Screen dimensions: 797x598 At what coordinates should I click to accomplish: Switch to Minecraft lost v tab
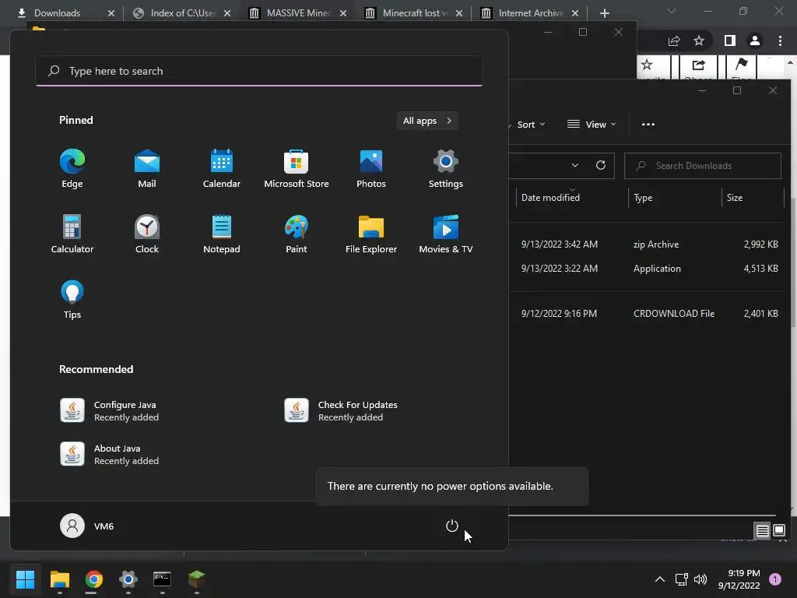(408, 13)
